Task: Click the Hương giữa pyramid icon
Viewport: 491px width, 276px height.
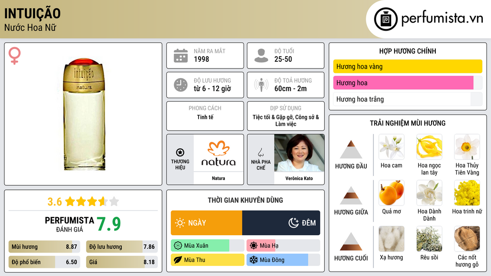Action: point(351,195)
